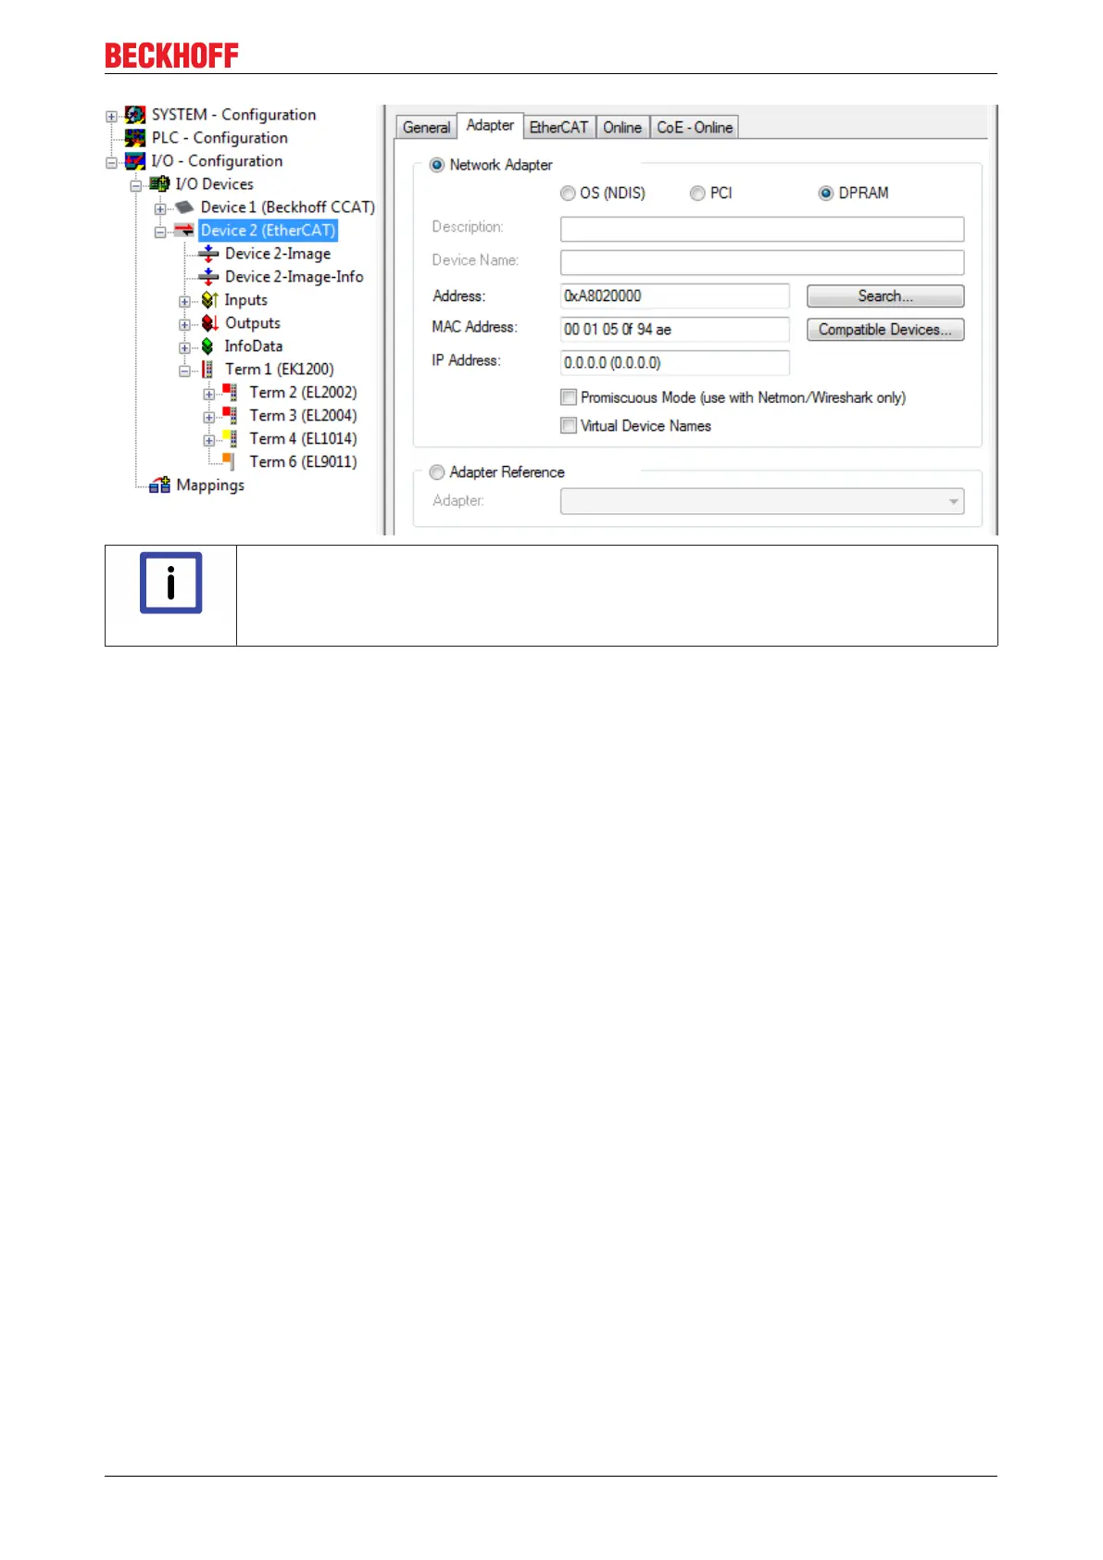
Task: Expand the Inputs node
Action: click(x=184, y=302)
